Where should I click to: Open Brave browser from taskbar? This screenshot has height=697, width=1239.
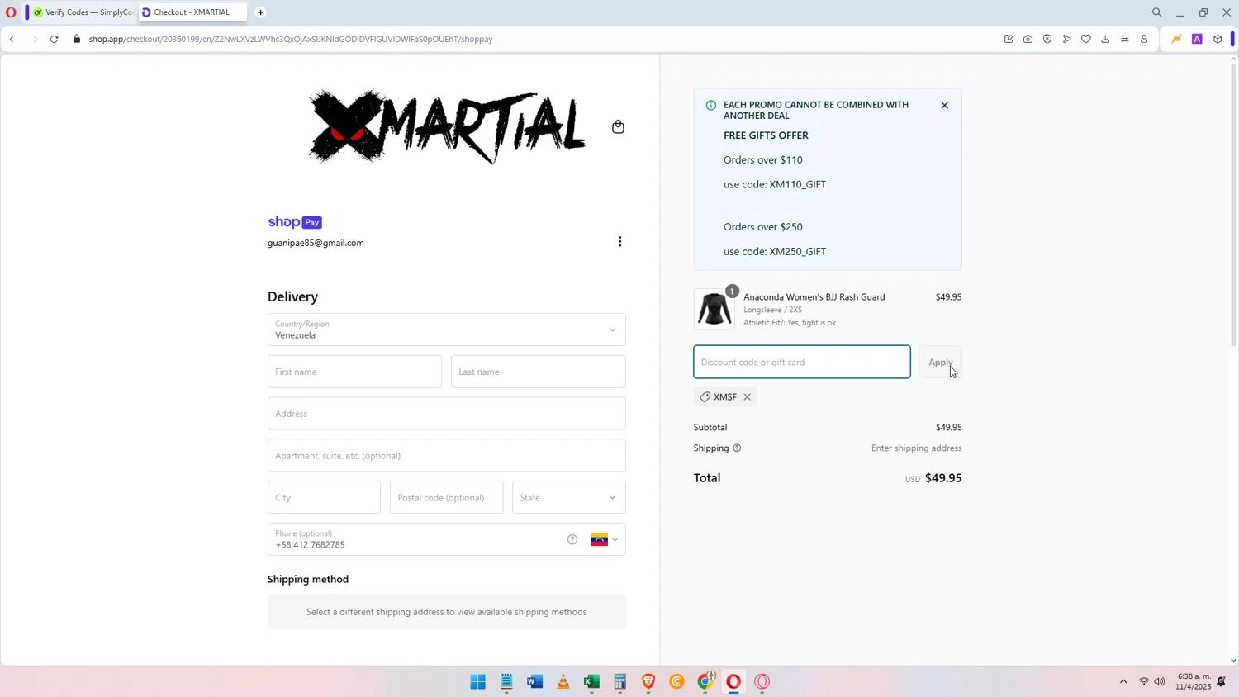(x=648, y=681)
